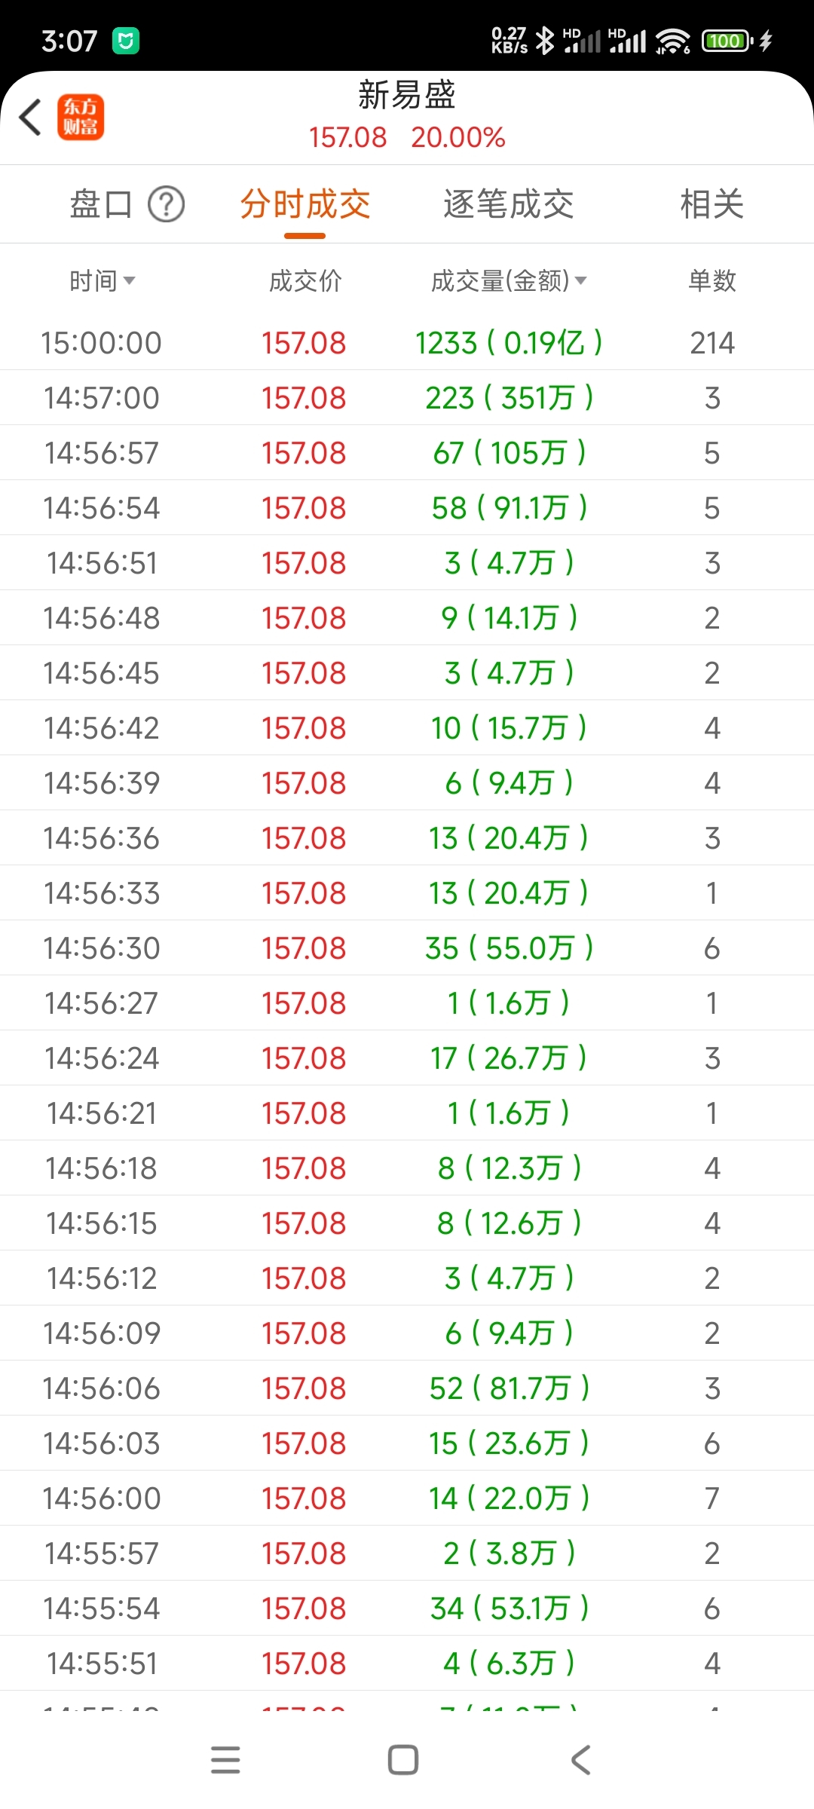The height and width of the screenshot is (1809, 814).
Task: Tap the green security shield status icon
Action: pyautogui.click(x=126, y=41)
